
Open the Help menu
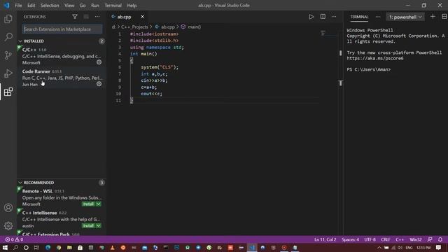132,6
